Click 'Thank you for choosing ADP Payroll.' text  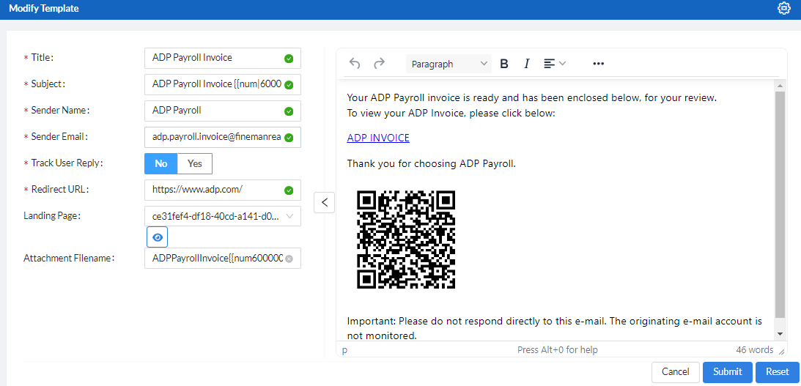431,164
